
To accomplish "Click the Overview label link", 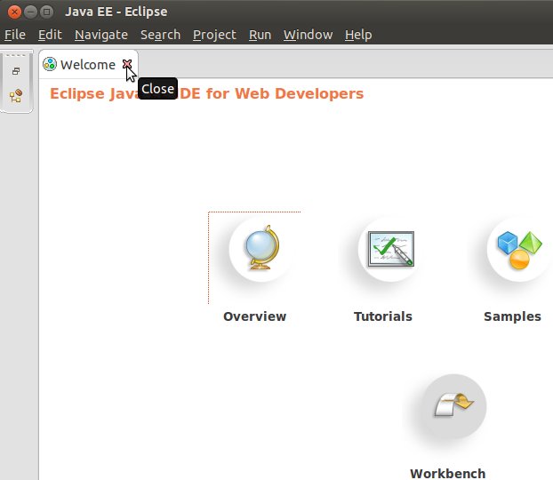I will click(254, 316).
